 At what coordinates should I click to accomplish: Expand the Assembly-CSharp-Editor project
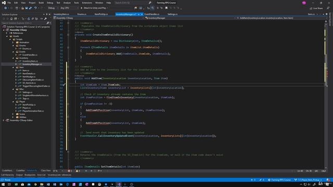click(x=4, y=121)
